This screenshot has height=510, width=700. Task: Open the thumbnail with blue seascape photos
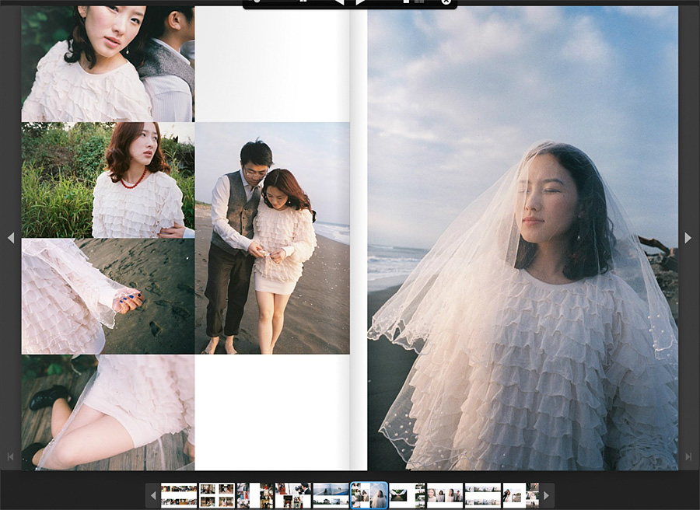point(331,495)
